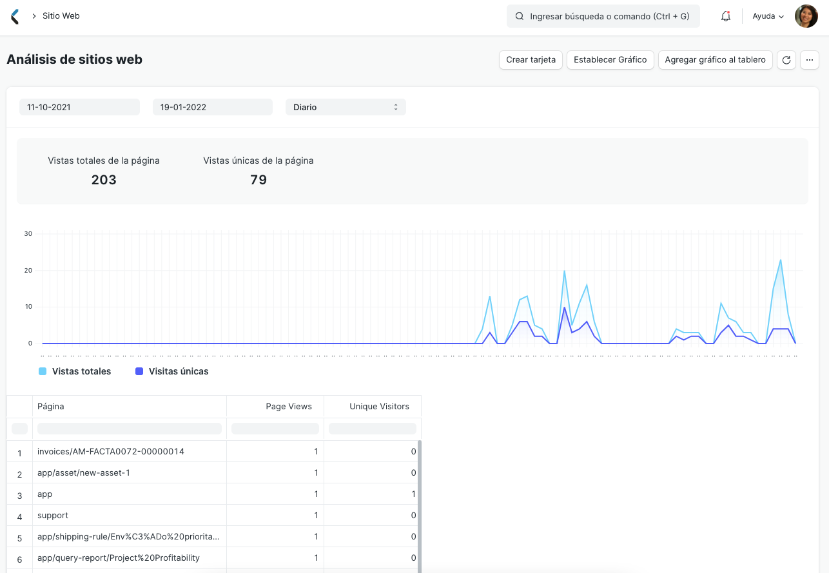Go to Sitio Web breadcrumb

click(x=61, y=15)
